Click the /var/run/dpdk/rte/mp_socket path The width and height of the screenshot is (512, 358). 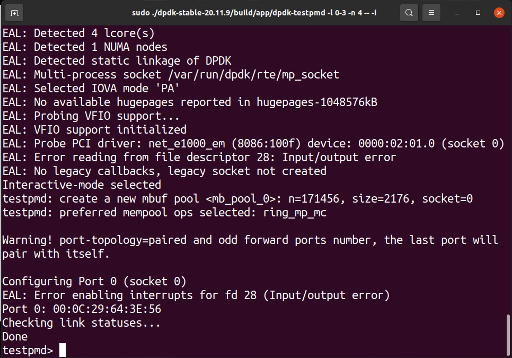point(243,74)
